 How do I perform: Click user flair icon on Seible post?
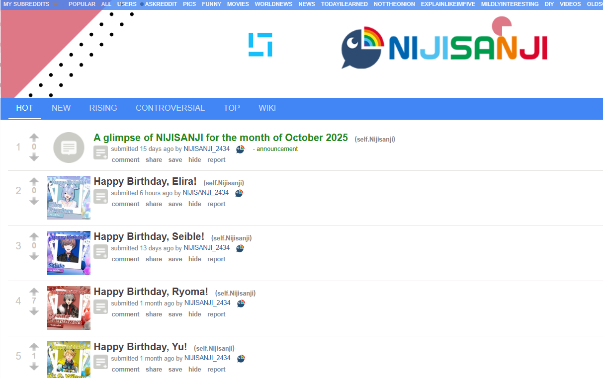click(x=240, y=248)
